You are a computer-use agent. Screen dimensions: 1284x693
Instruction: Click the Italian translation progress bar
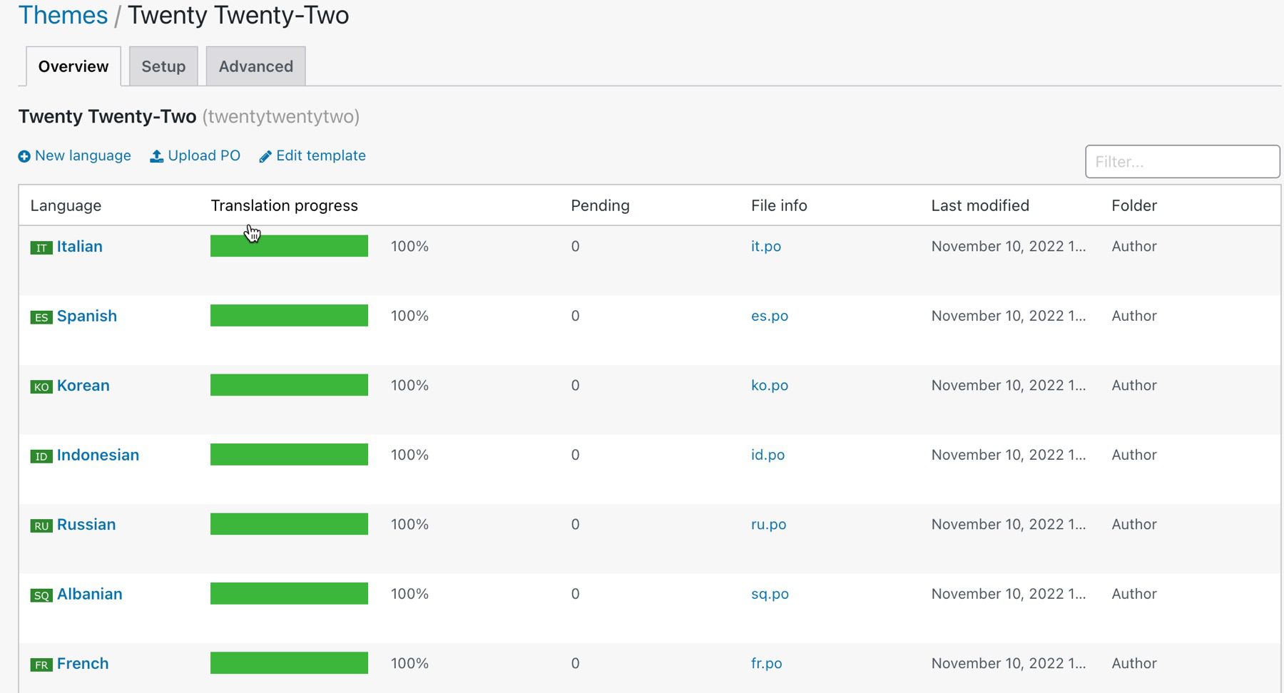[289, 247]
